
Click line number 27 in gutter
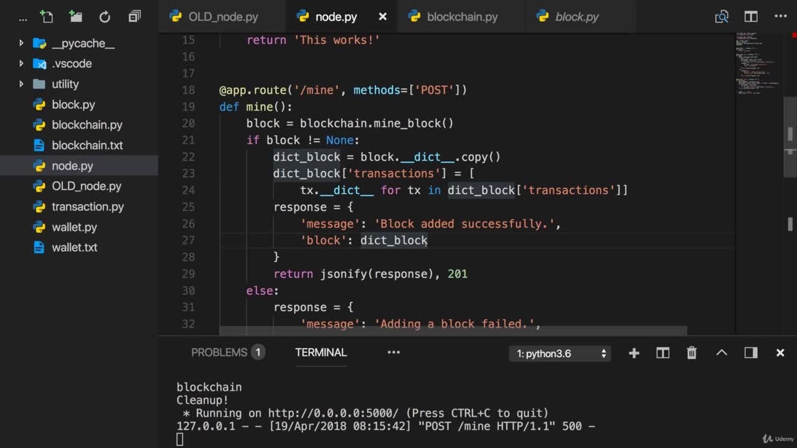point(188,240)
